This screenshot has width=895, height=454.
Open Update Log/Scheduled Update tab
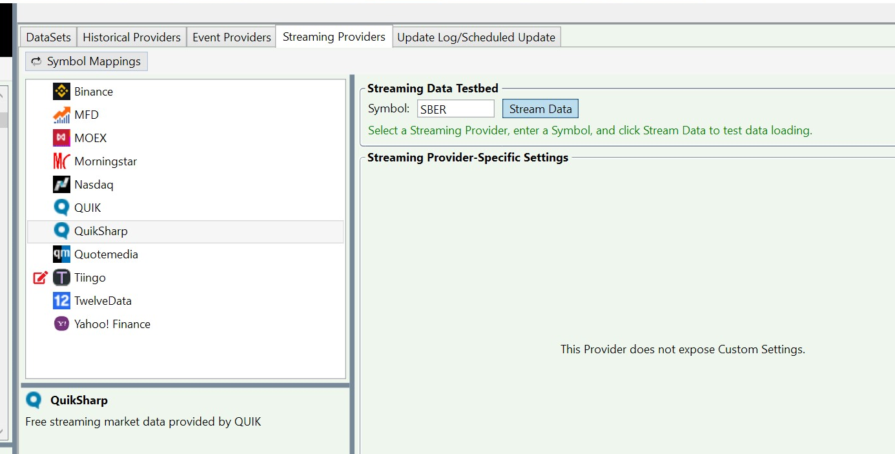click(x=477, y=37)
